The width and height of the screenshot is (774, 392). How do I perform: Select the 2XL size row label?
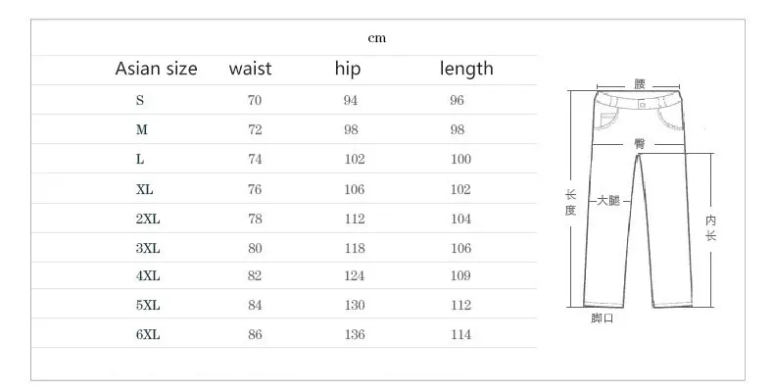pos(148,220)
